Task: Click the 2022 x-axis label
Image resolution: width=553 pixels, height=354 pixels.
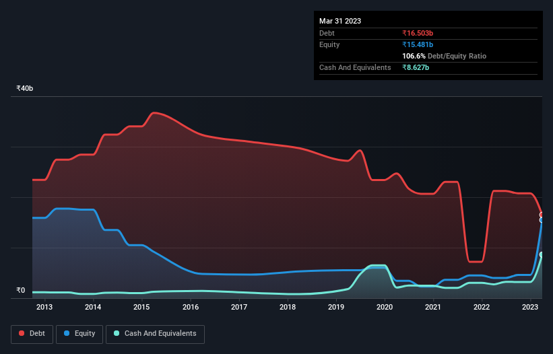Action: [482, 307]
